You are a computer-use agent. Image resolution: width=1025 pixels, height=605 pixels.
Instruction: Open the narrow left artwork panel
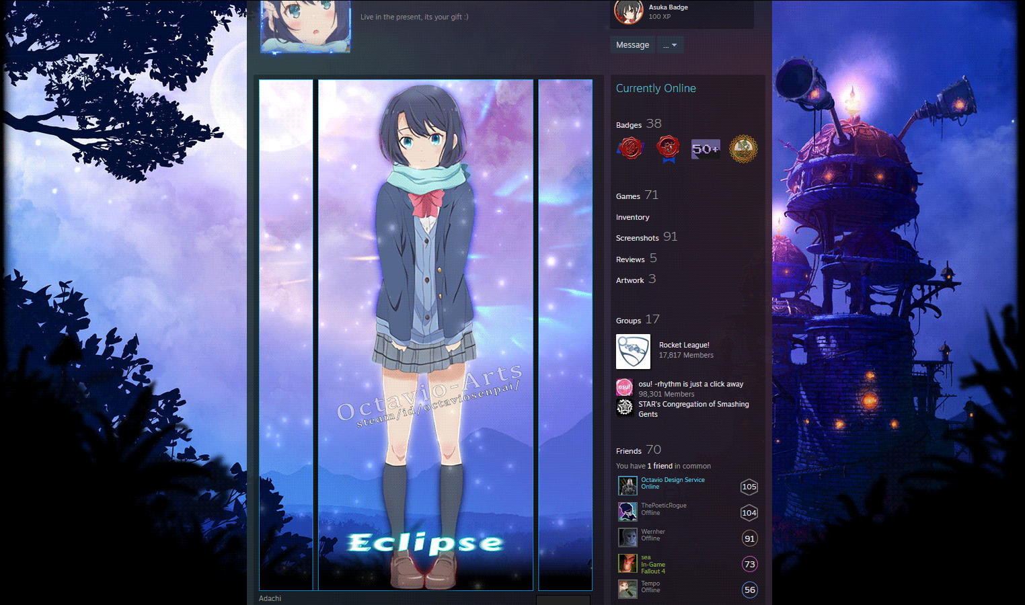286,335
